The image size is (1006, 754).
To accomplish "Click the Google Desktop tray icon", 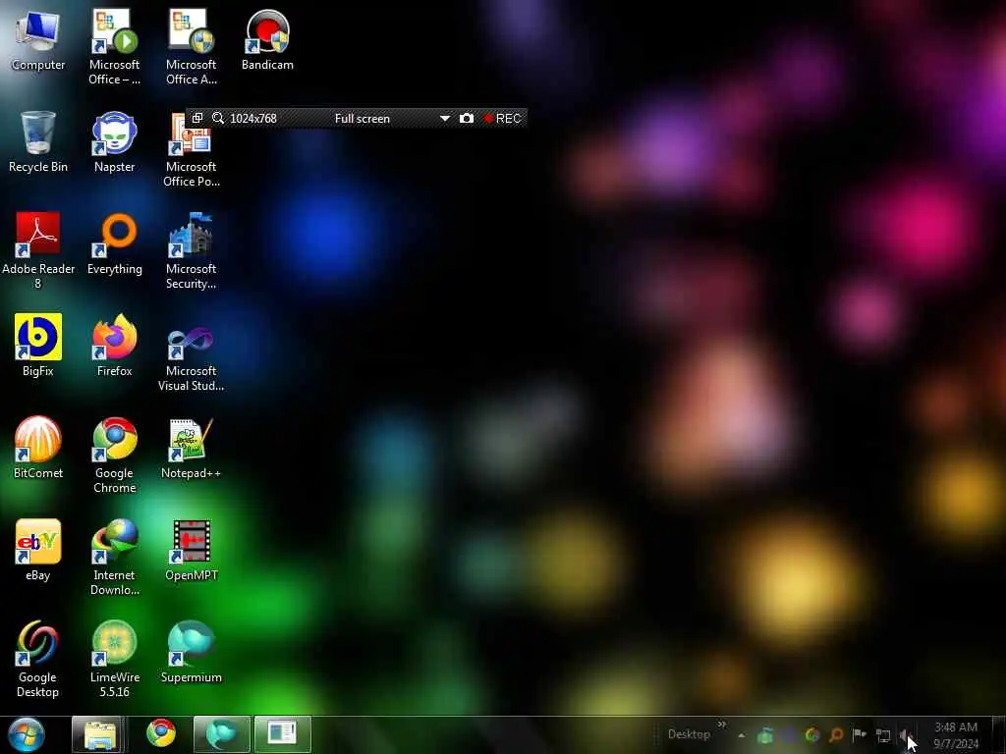I will 812,735.
